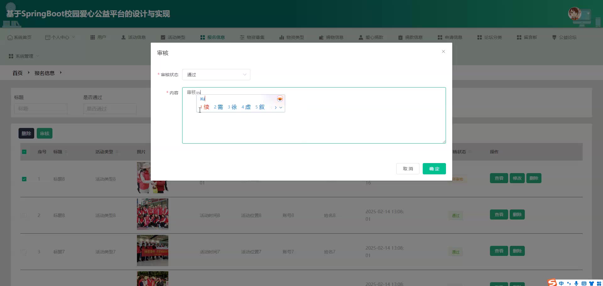Expand the 个人中心 menu
Screen dimensions: 603x286
tap(60, 37)
